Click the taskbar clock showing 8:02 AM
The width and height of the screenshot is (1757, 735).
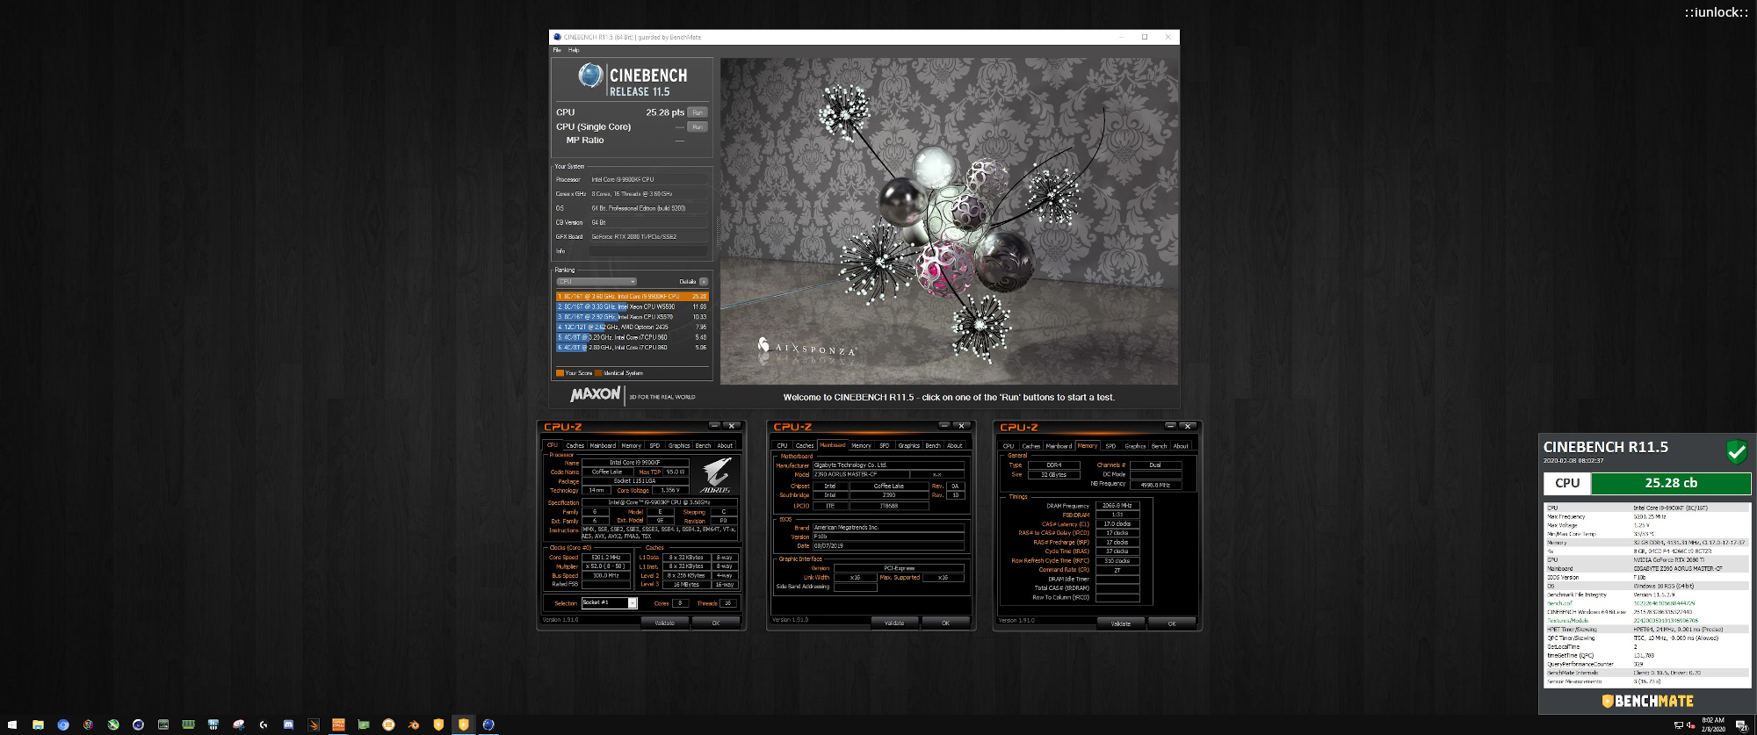pos(1713,724)
